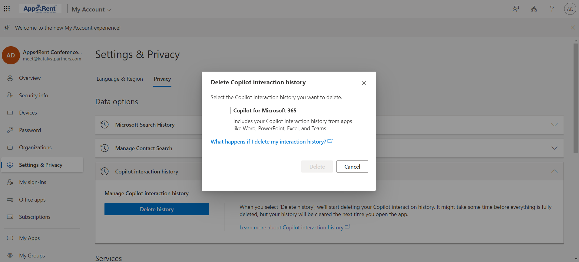Click the Subscriptions card icon
The width and height of the screenshot is (579, 262).
(x=10, y=217)
